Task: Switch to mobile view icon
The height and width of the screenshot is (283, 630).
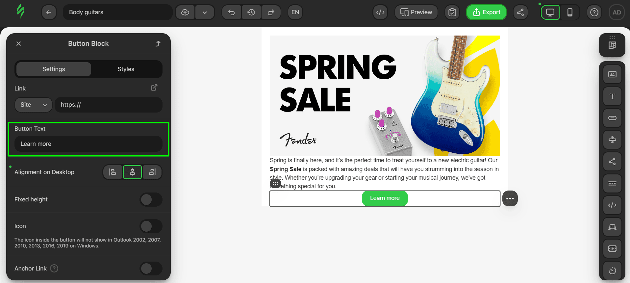Action: [x=570, y=12]
